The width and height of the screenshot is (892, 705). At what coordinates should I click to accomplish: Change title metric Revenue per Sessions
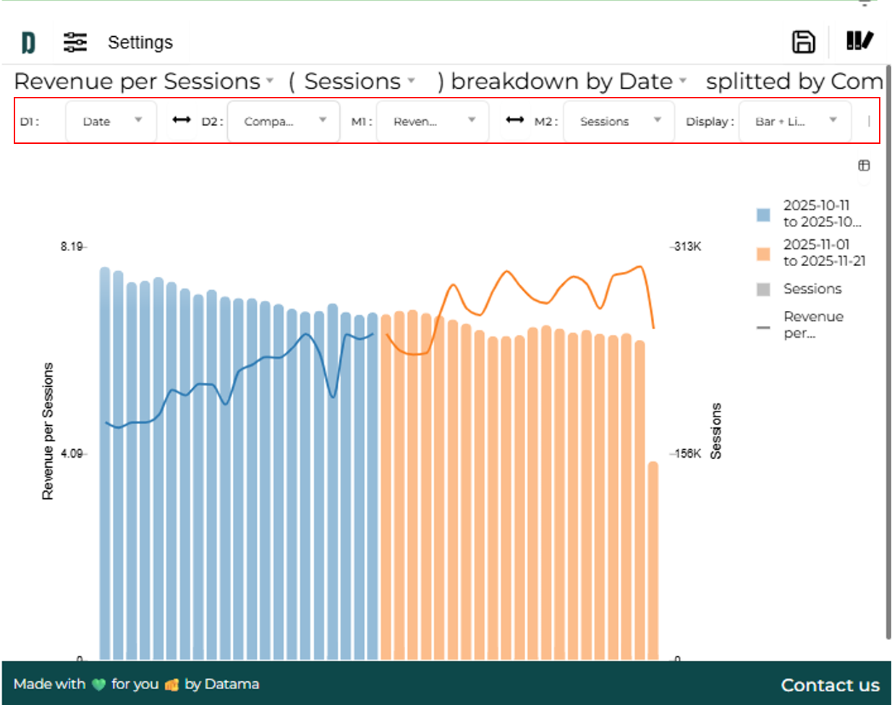click(x=143, y=82)
